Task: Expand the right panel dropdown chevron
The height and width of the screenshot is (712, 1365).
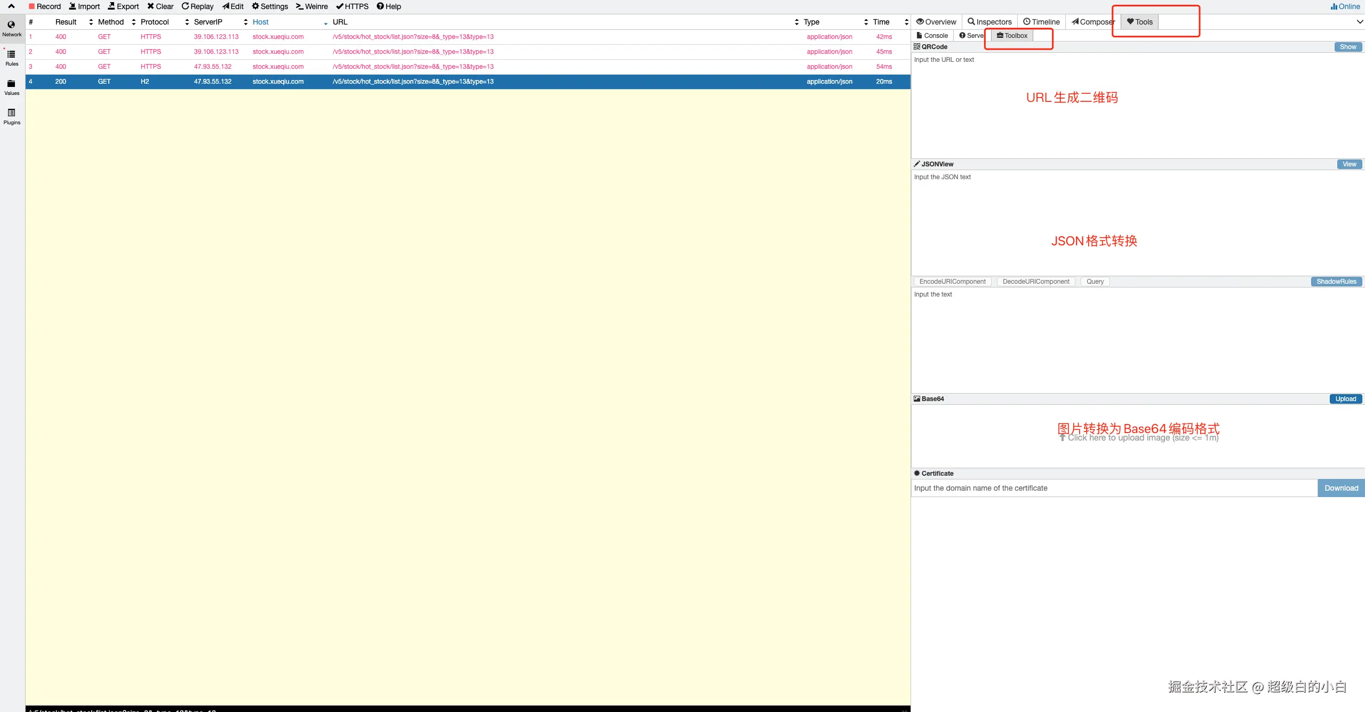Action: point(1360,22)
